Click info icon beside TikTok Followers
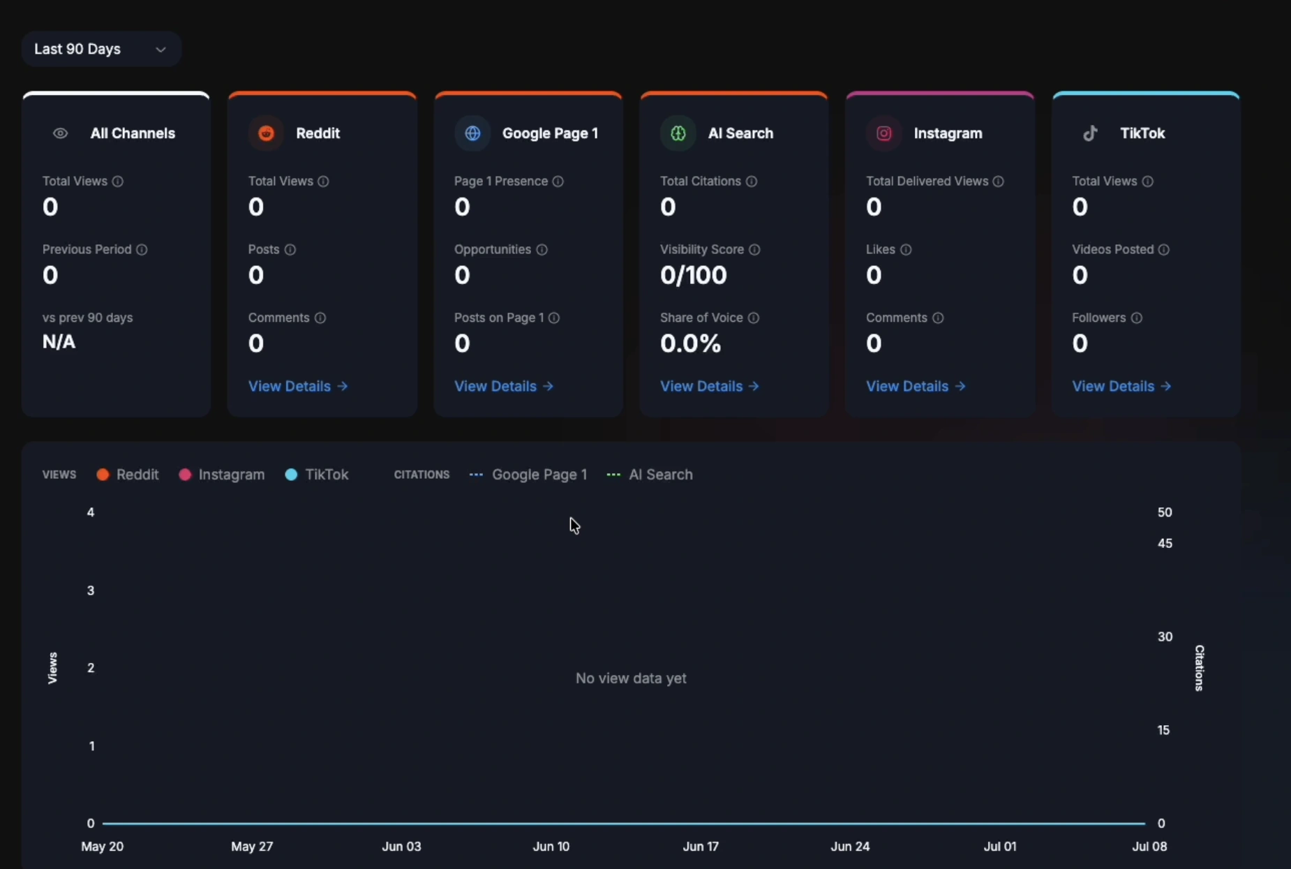Screen dimensions: 1291x869 1137,318
